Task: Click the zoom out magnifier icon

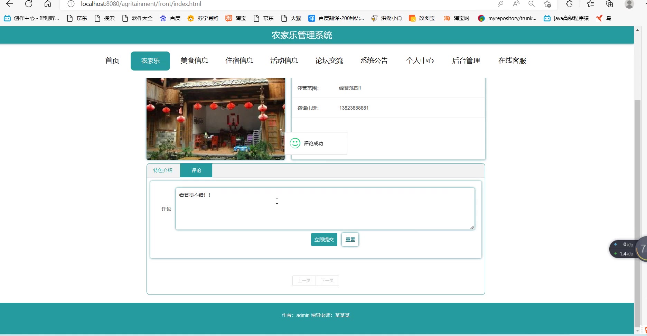Action: (x=532, y=4)
